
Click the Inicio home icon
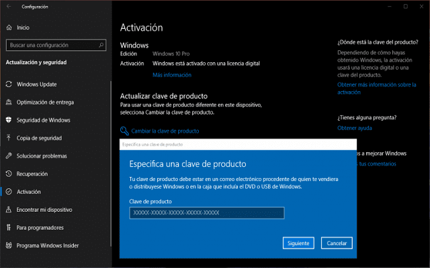point(9,27)
